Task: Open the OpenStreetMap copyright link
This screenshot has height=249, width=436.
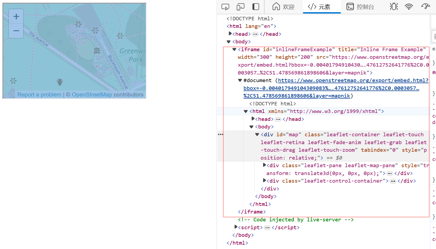Action: (x=92, y=95)
